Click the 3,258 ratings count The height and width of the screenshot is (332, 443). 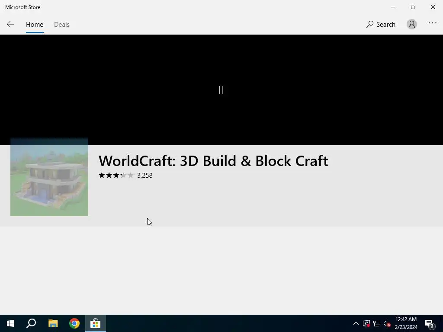[x=144, y=176]
